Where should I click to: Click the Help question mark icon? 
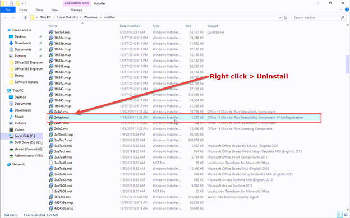[347, 10]
